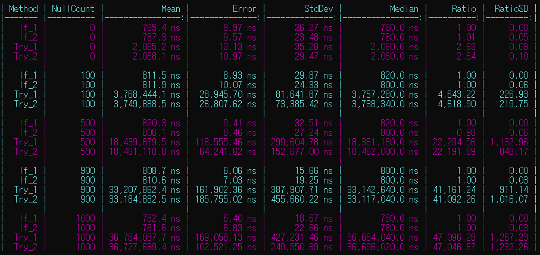540x255 pixels.
Task: Click the Method column header
Action: 23,8
